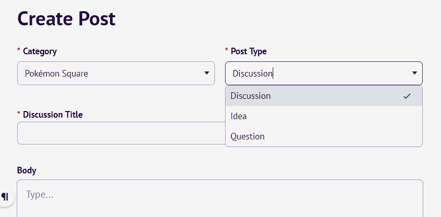441x217 pixels.
Task: Select the Idea post type option
Action: [324, 116]
